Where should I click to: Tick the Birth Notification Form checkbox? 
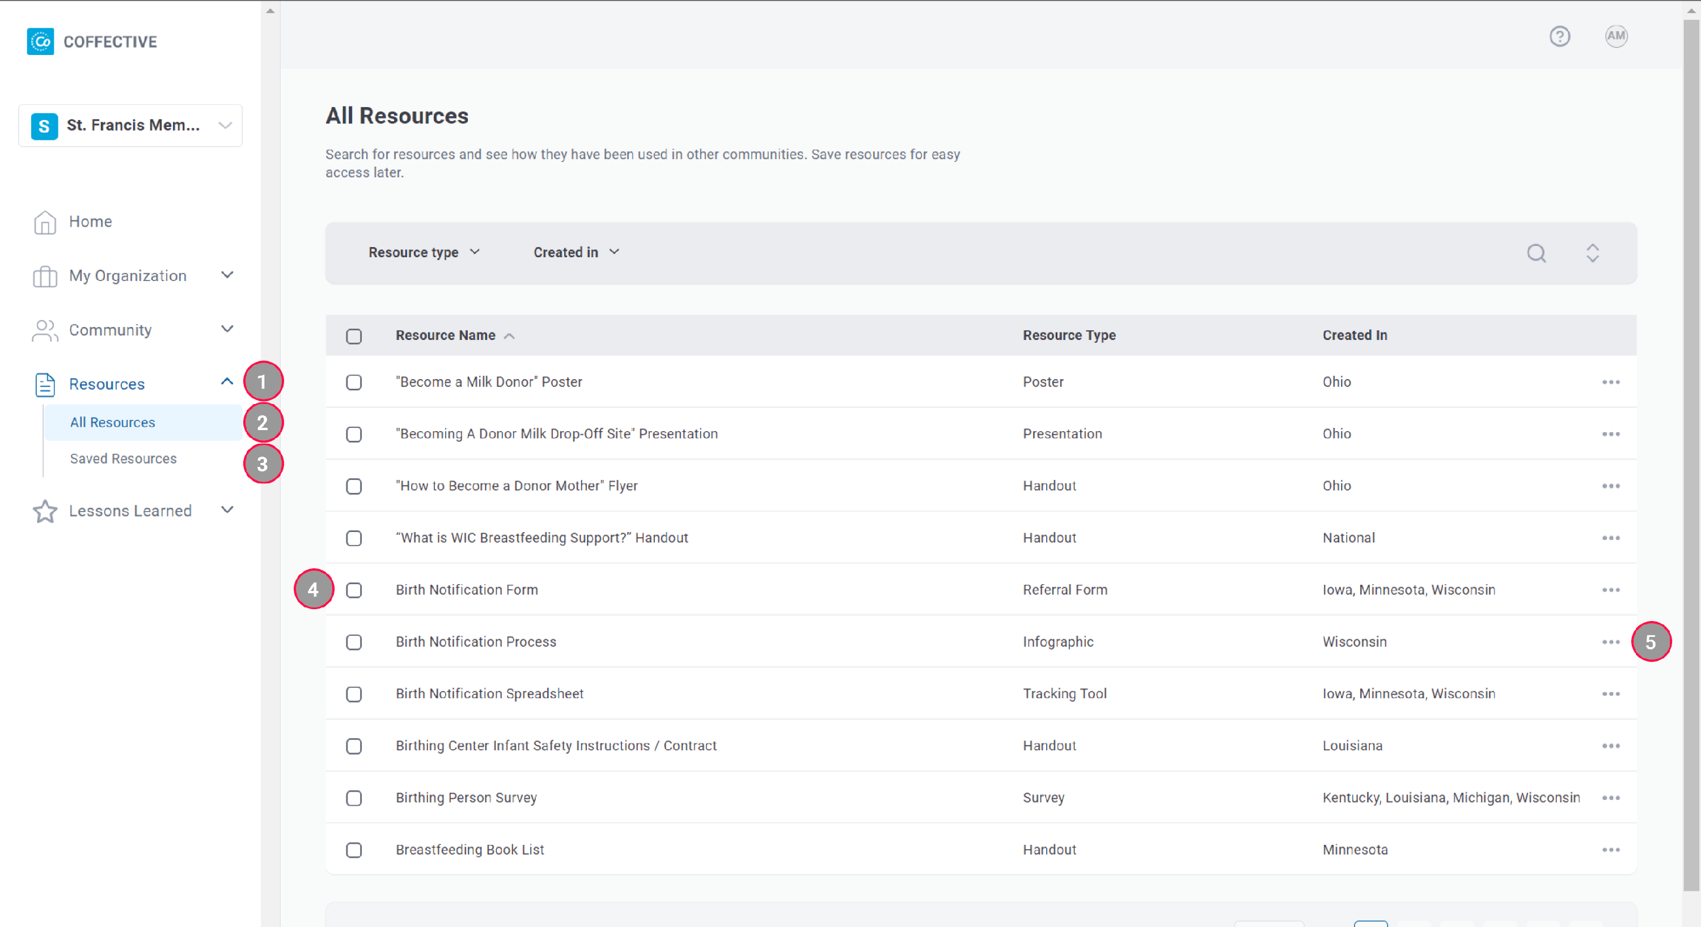(x=354, y=590)
